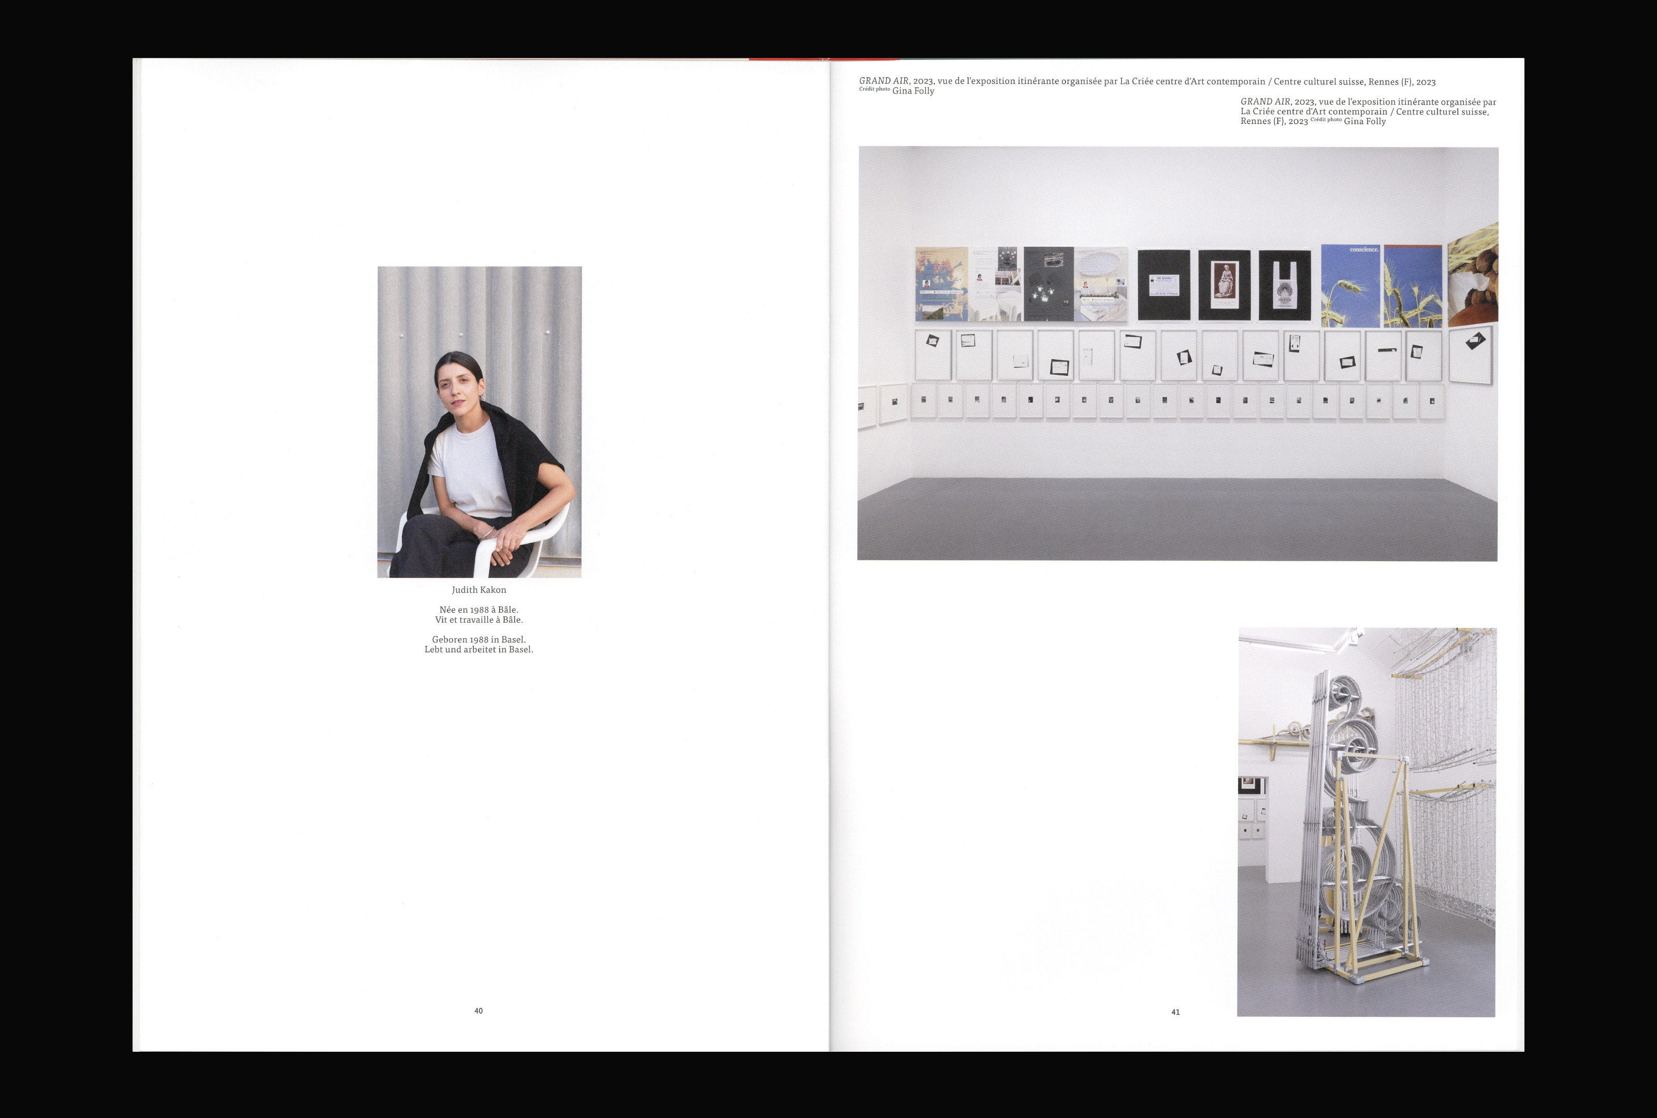
Task: Click the blue 'conscience.' poster in gallery photo
Action: coord(1351,286)
